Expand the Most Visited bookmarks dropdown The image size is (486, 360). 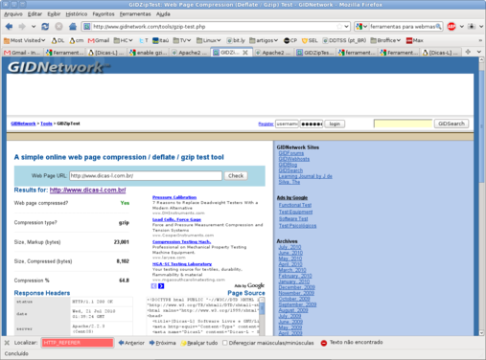pyautogui.click(x=24, y=40)
